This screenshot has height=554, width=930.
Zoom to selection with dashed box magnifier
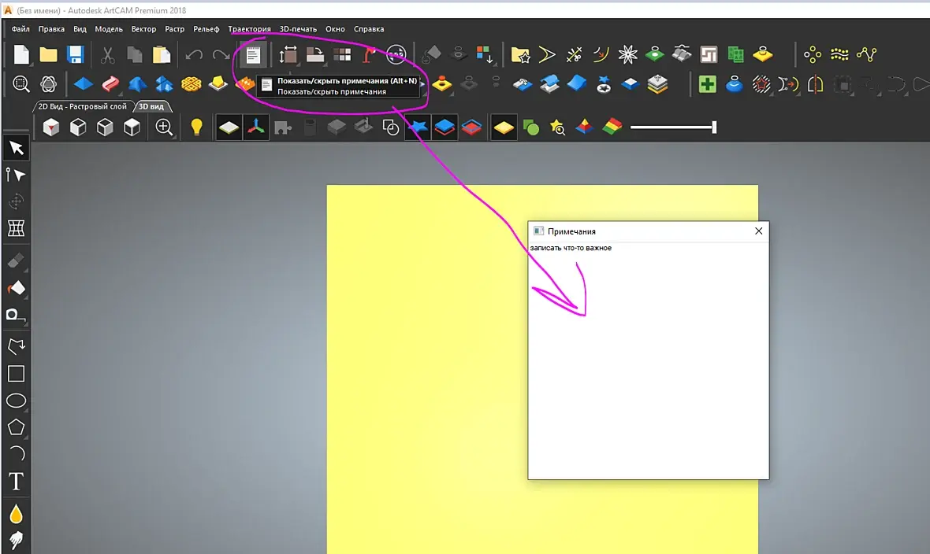[21, 84]
